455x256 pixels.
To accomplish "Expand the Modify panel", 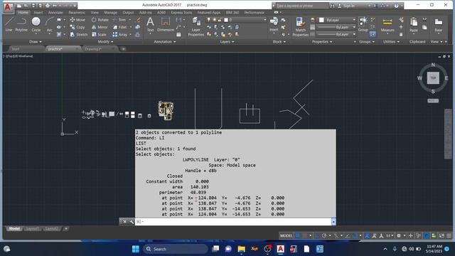I will 106,42.
